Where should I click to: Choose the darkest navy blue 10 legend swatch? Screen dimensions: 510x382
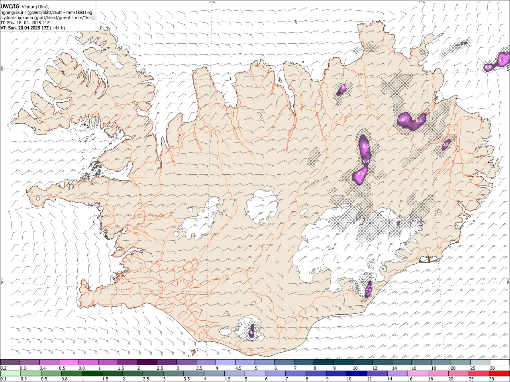(x=357, y=373)
